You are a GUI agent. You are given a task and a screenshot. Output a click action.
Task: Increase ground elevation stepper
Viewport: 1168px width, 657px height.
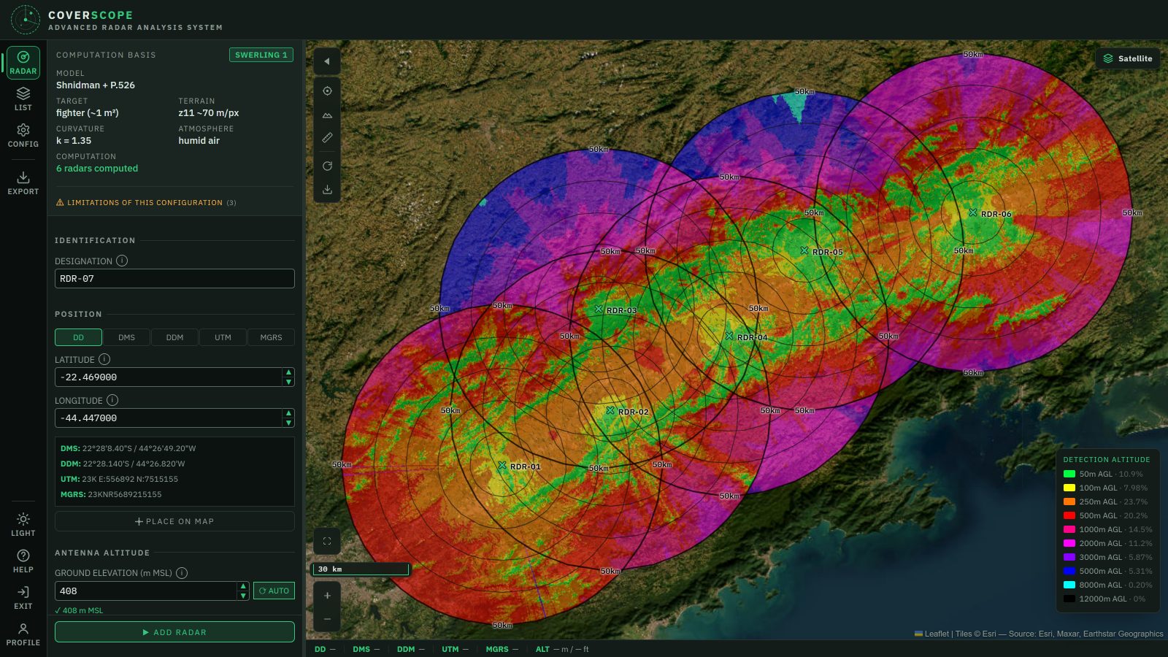coord(243,586)
